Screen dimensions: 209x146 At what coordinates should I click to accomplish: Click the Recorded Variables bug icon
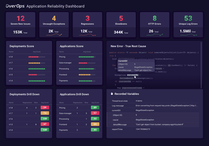112,94
